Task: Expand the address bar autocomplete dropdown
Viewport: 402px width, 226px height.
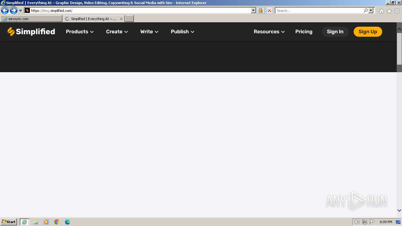Action: pos(253,11)
